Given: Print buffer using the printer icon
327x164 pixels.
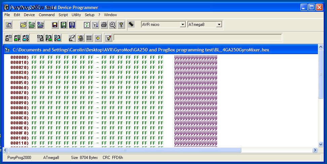Looking at the screenshot, I should [104, 25].
